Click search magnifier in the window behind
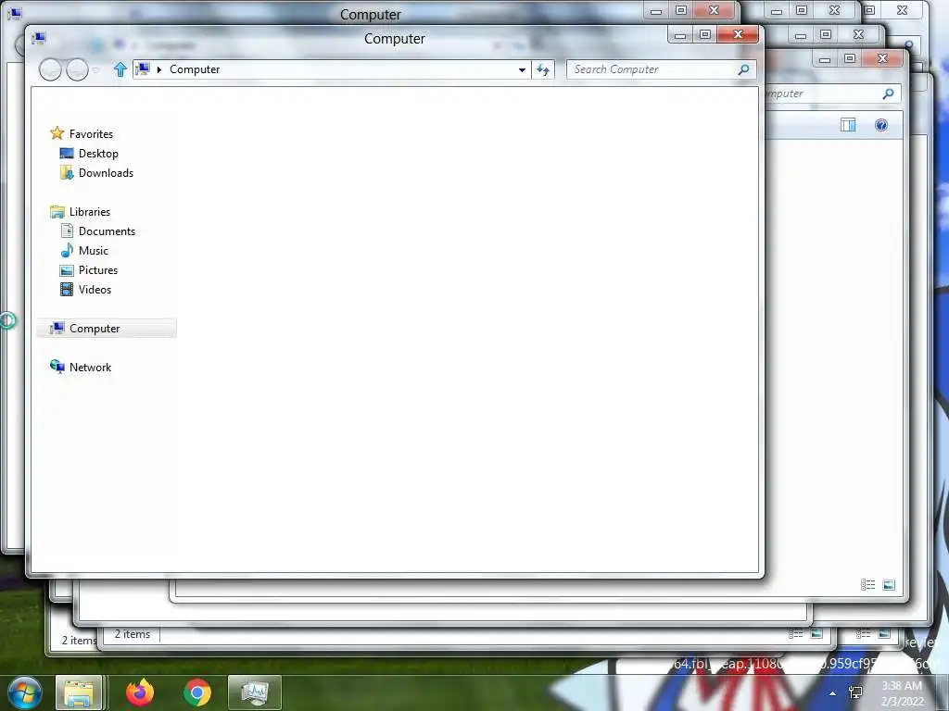The height and width of the screenshot is (711, 949). (888, 94)
